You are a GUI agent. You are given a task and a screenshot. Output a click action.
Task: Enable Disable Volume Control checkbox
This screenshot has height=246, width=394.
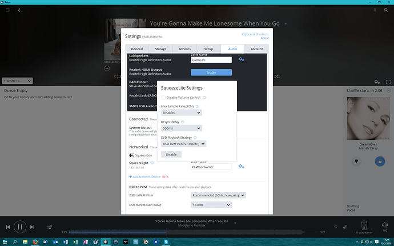(x=163, y=98)
